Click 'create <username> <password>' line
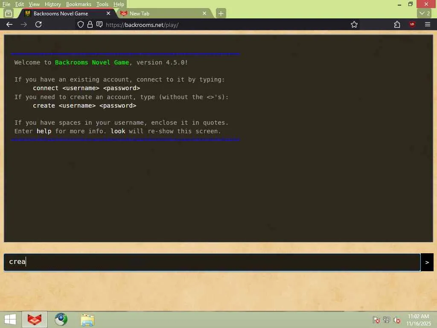Image resolution: width=437 pixels, height=328 pixels. tap(84, 106)
